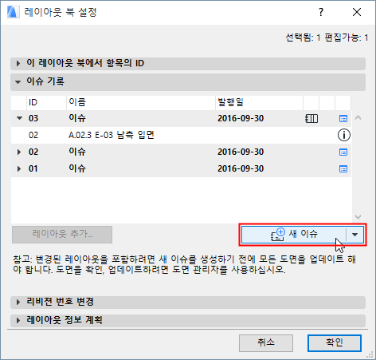376x360 pixels.
Task: Click the layout list icon in issue 03 row
Action: pos(311,118)
